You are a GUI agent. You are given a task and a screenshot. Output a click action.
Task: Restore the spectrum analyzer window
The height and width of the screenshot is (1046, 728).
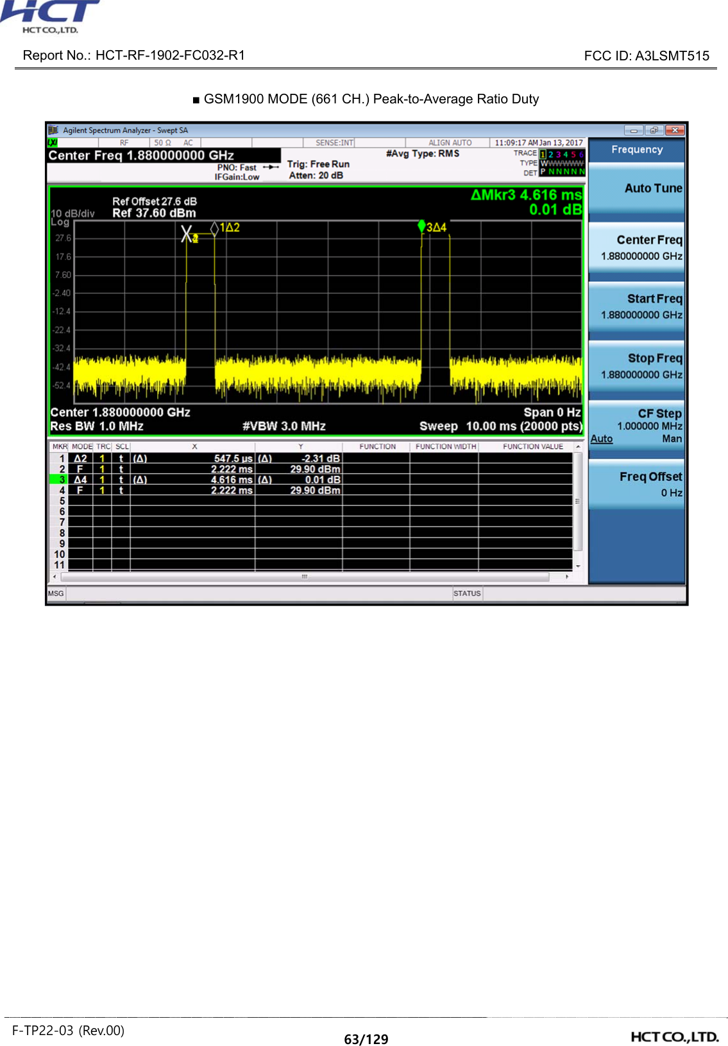(x=654, y=130)
